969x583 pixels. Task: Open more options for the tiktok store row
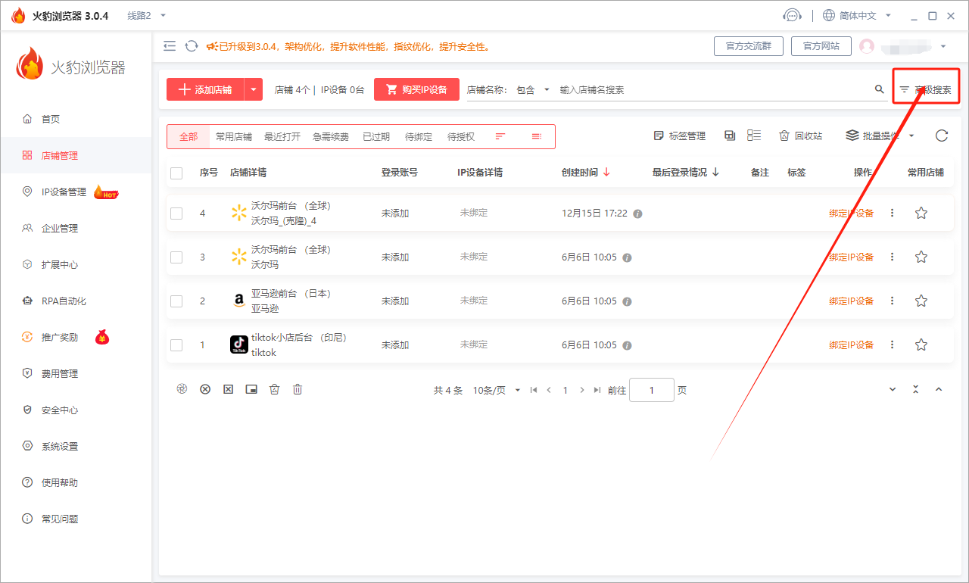[x=892, y=345]
